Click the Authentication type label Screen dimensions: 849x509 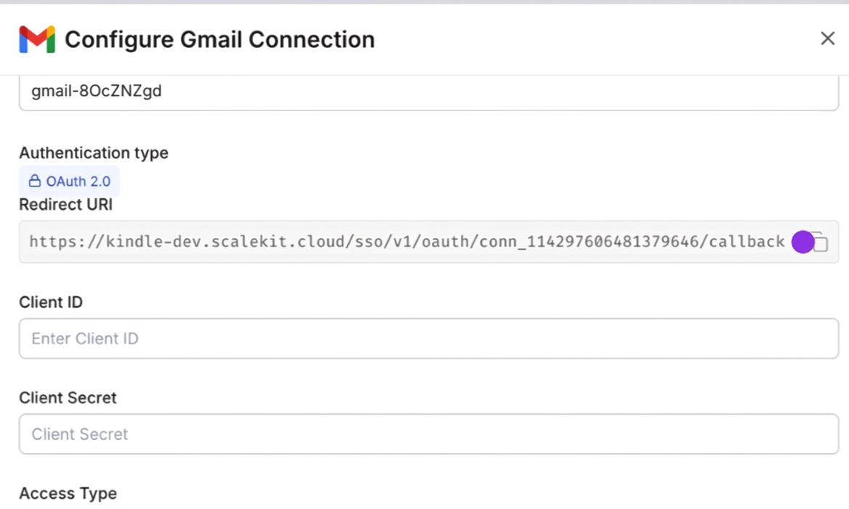point(93,152)
